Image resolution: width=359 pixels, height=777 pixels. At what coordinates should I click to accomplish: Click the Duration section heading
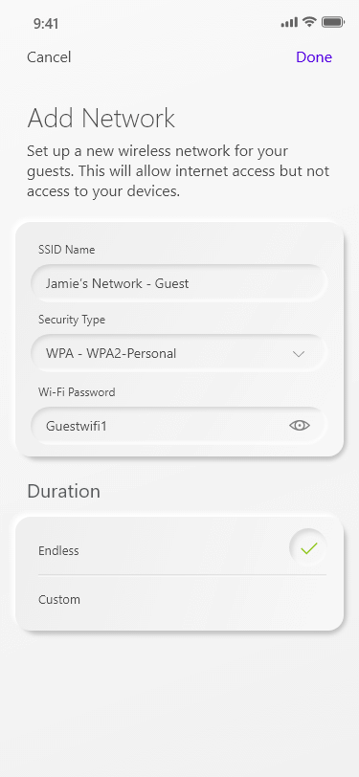[x=63, y=491]
